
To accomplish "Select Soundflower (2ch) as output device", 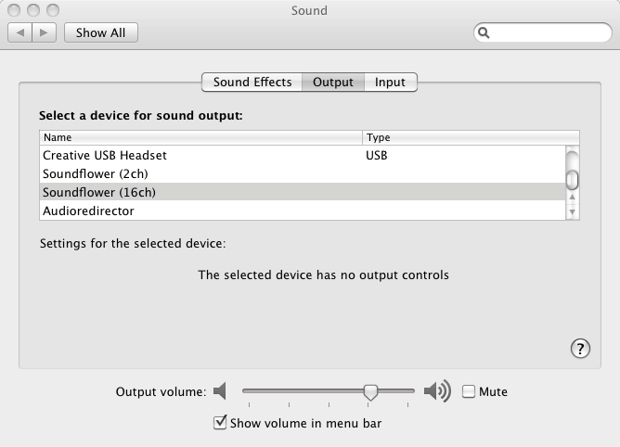I will (x=96, y=173).
